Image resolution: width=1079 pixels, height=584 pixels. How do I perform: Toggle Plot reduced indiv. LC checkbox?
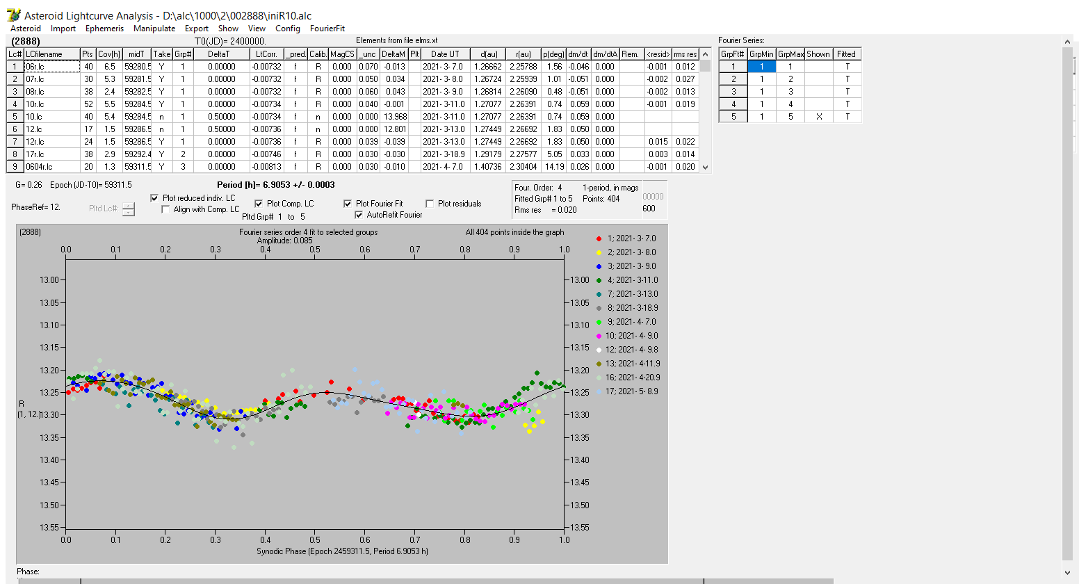[154, 198]
